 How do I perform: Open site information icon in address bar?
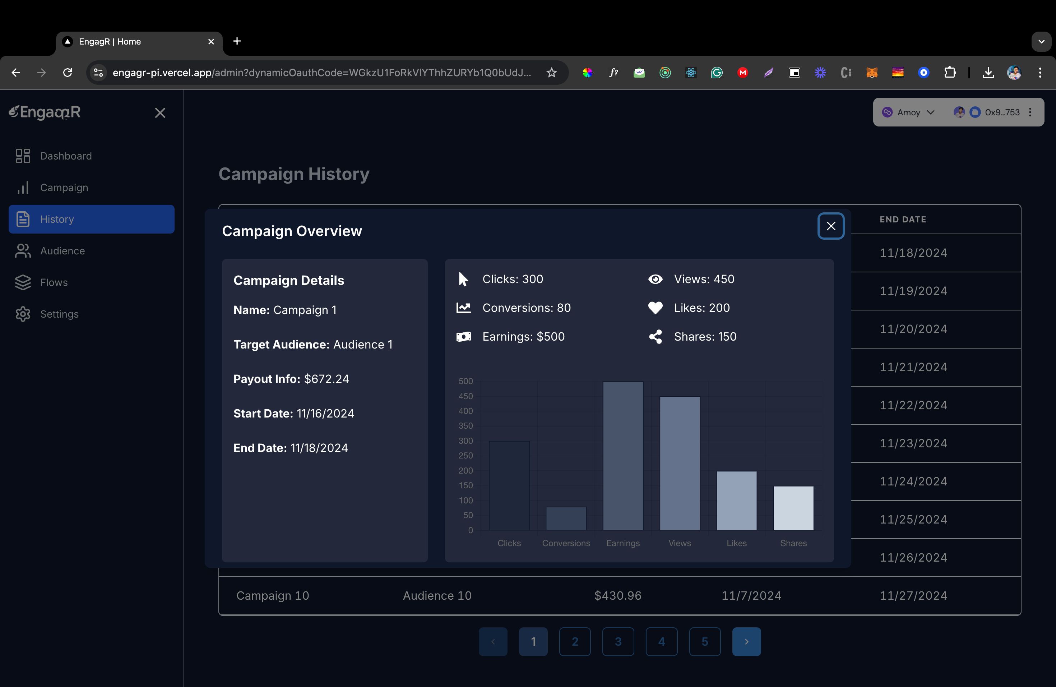click(x=98, y=72)
